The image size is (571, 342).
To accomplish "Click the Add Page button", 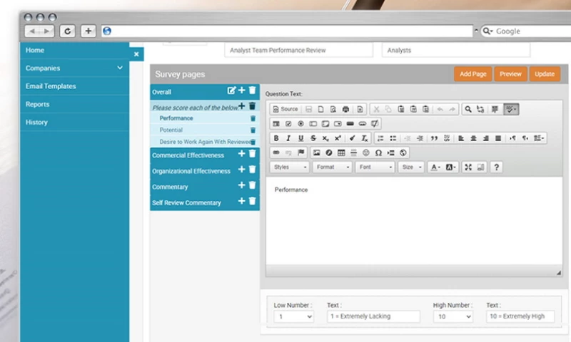I will pyautogui.click(x=473, y=74).
